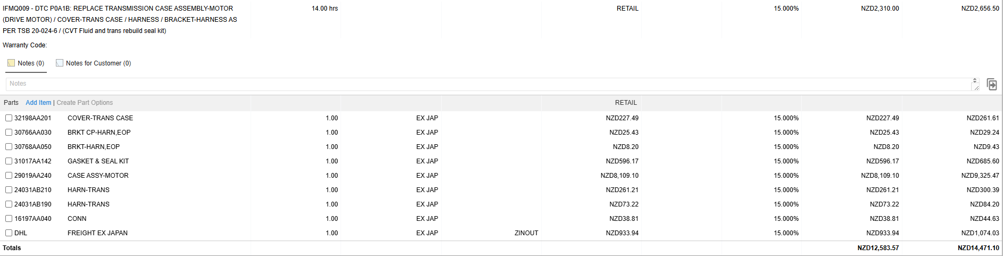The height and width of the screenshot is (256, 1003).
Task: Tick the checkbox for the DHL freight line
Action: [x=9, y=233]
